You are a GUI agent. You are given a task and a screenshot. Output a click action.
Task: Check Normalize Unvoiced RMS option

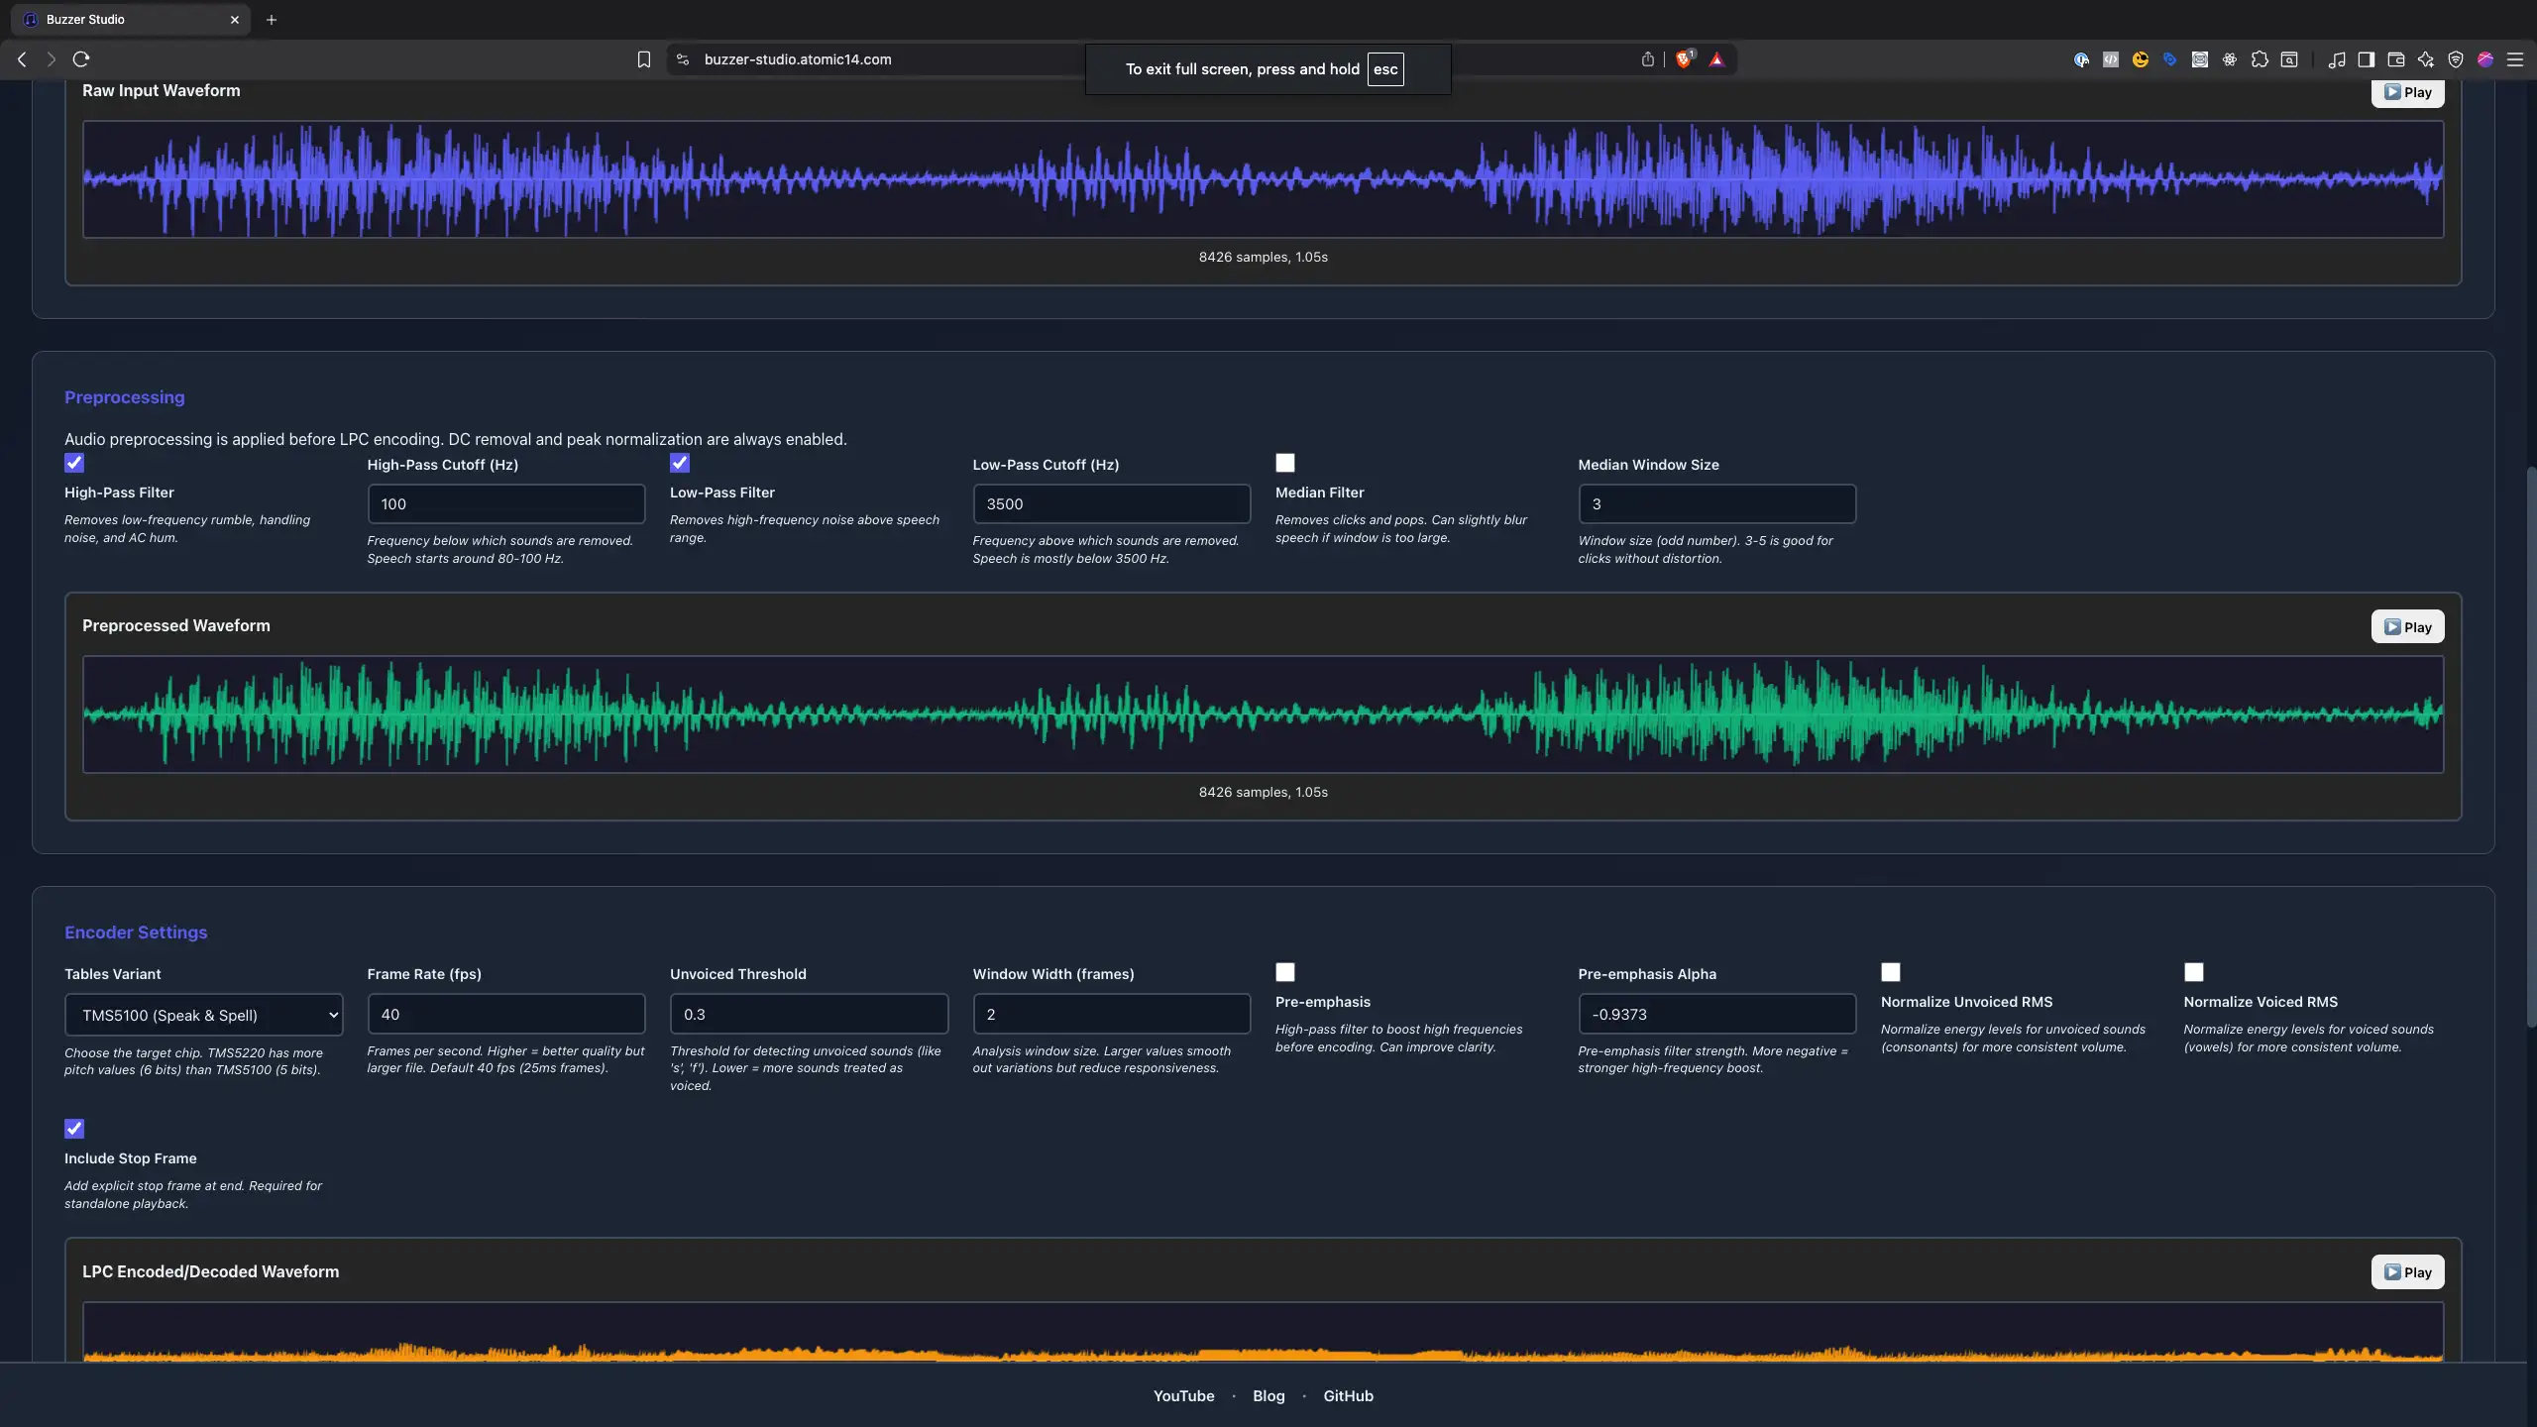pos(1891,972)
